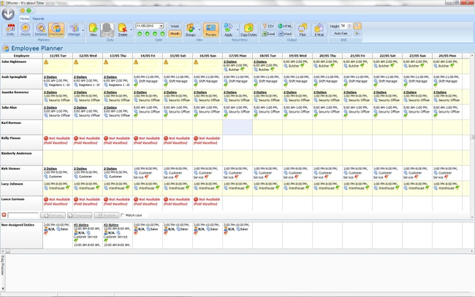The height and width of the screenshot is (297, 475).
Task: Toggle the Preview button
Action: click(x=211, y=30)
